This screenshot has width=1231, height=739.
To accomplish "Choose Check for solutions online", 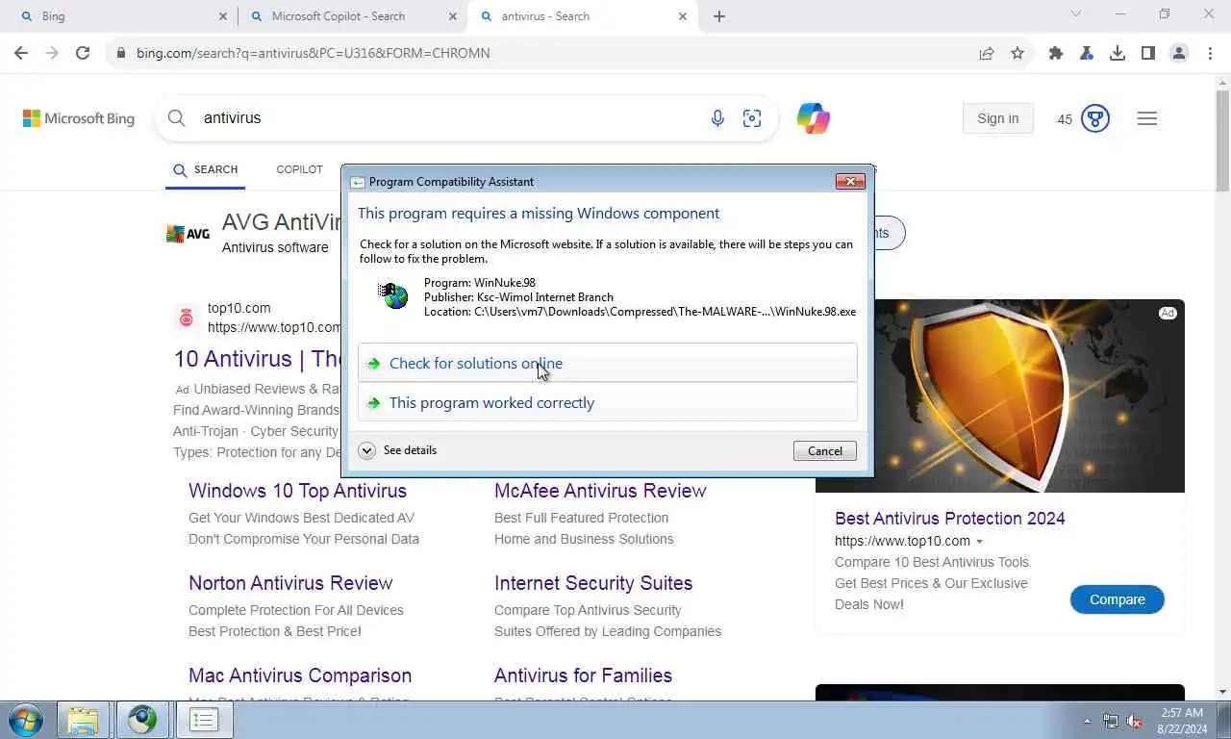I will 607,363.
